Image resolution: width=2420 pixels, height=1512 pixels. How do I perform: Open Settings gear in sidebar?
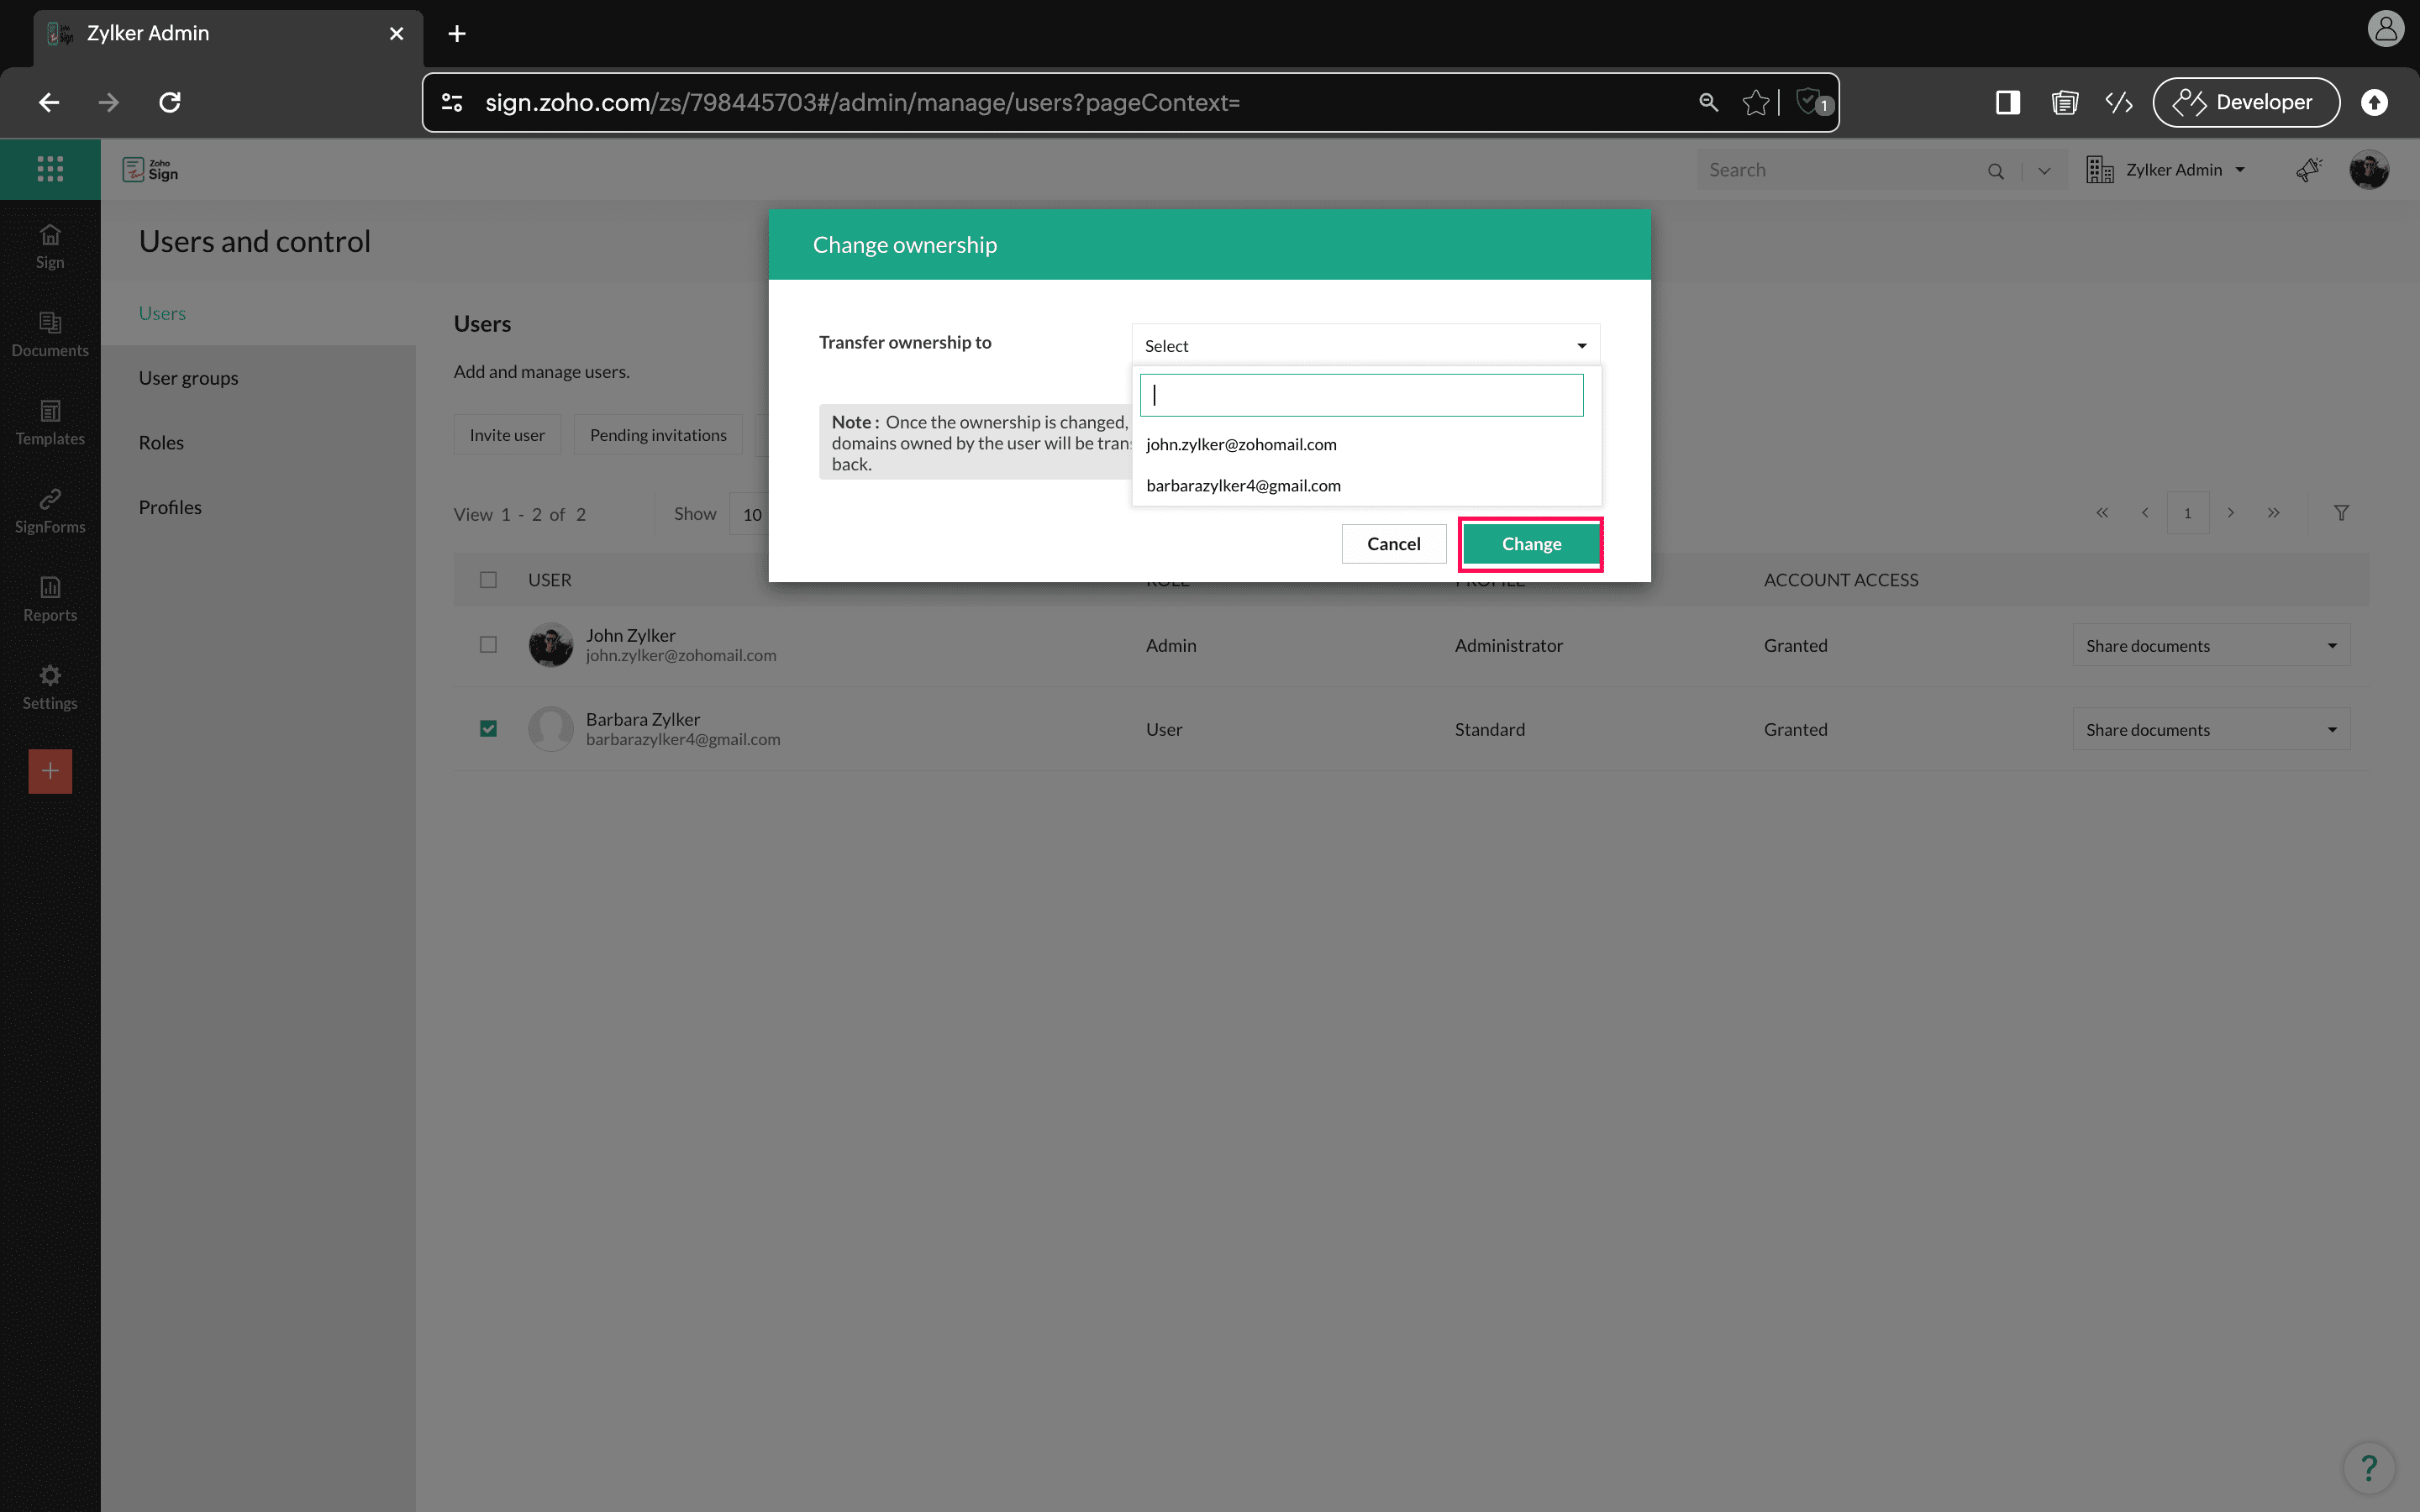[x=50, y=686]
